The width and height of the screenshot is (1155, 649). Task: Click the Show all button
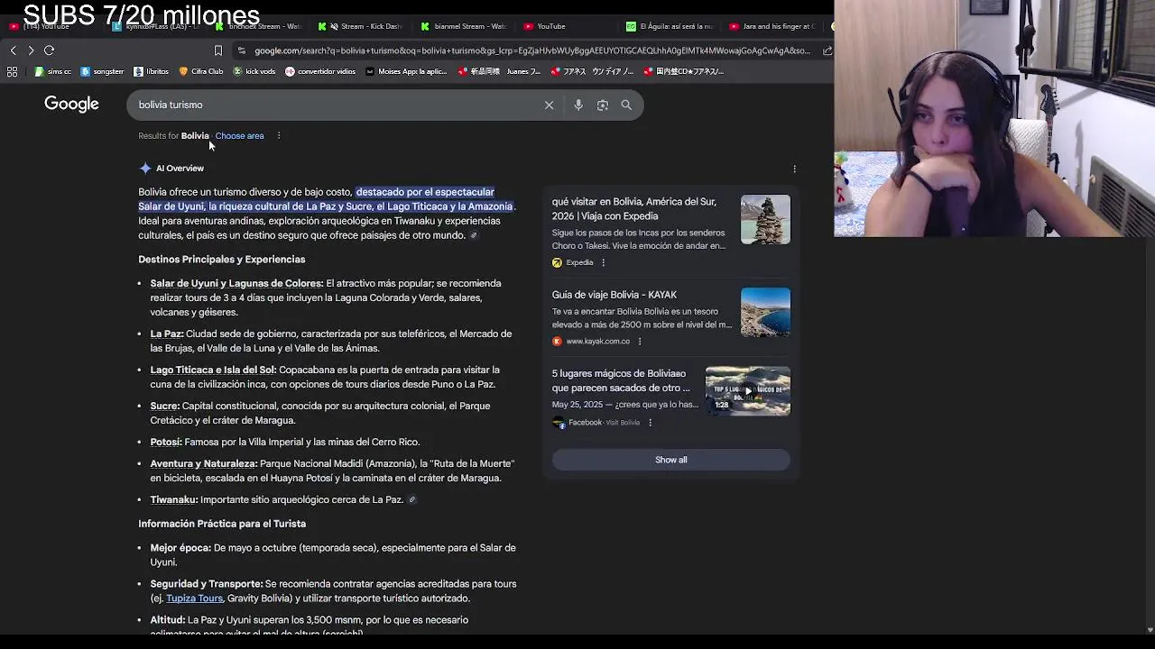point(670,460)
